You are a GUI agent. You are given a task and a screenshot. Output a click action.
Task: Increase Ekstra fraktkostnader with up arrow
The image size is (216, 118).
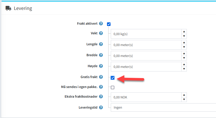coord(184,95)
